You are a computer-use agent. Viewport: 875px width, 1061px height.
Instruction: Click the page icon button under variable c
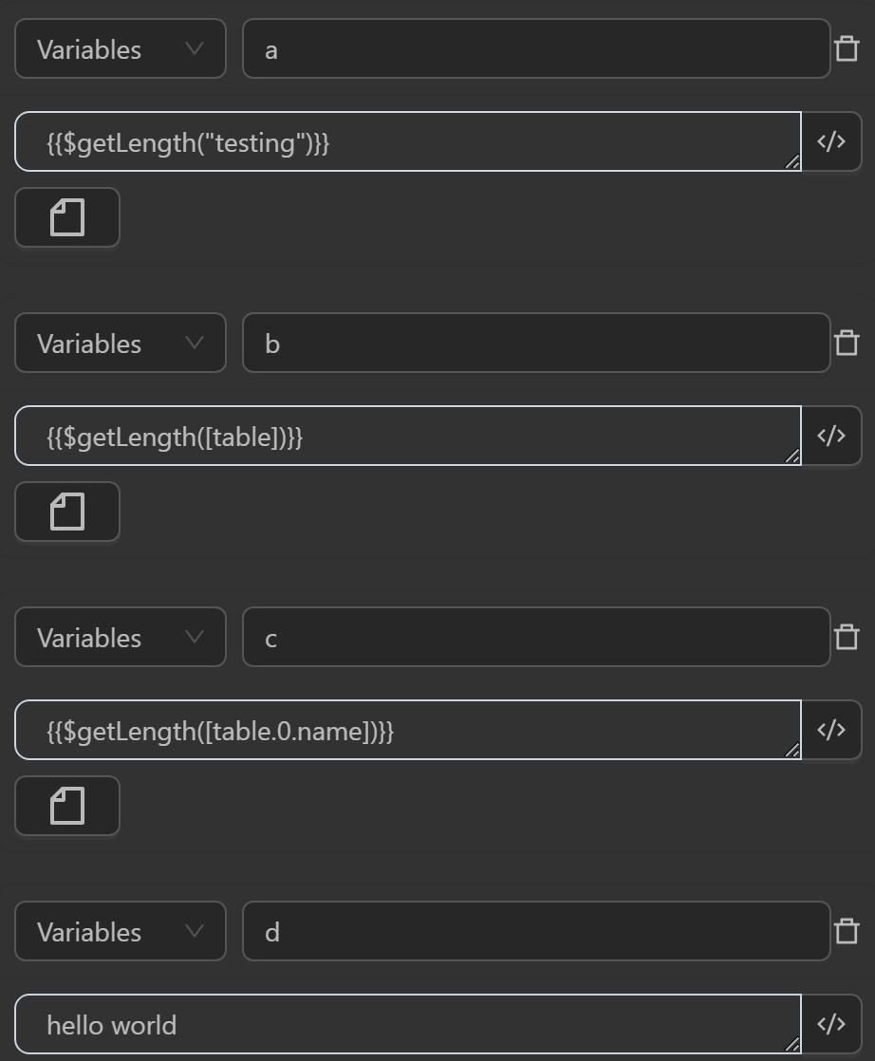[x=67, y=806]
